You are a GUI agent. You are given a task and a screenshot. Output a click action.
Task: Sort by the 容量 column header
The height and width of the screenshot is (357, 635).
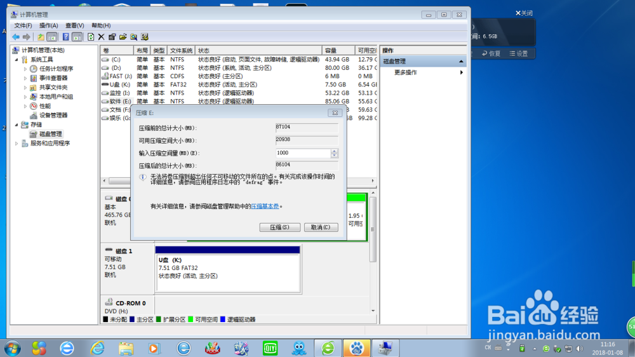[338, 51]
